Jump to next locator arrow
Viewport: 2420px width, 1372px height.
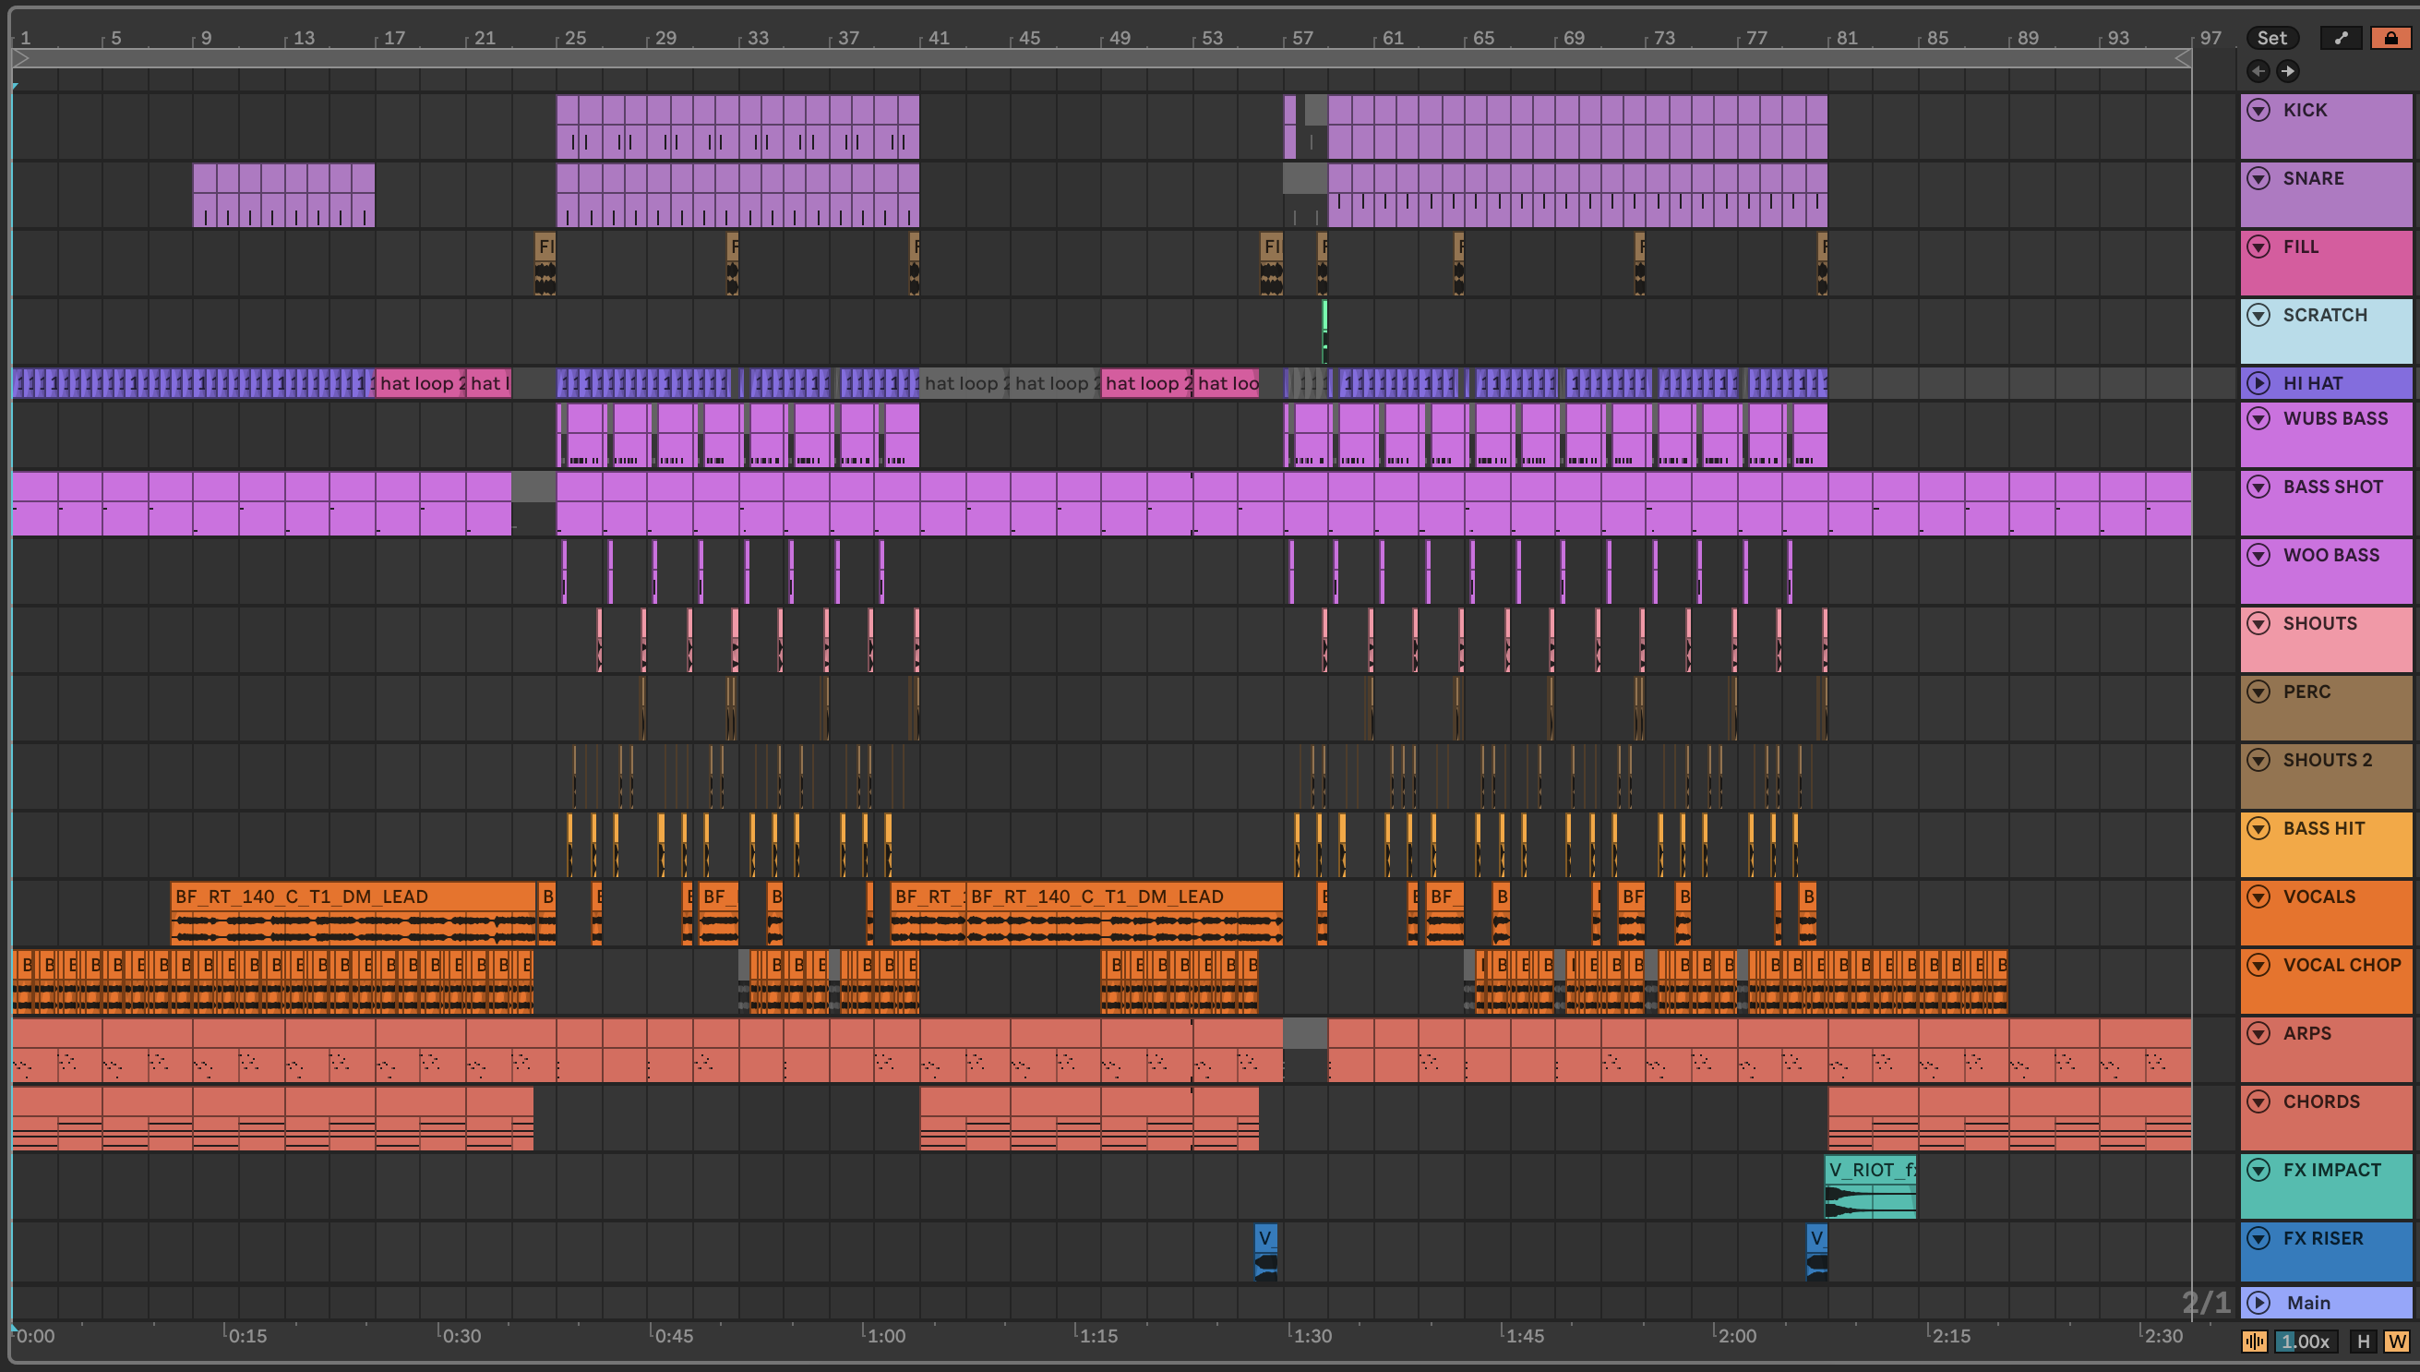click(2287, 71)
